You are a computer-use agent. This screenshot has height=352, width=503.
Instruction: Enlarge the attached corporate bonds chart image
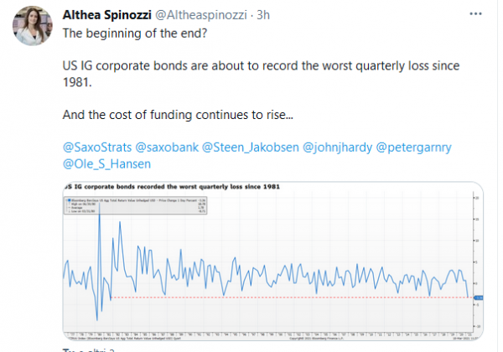coord(273,261)
